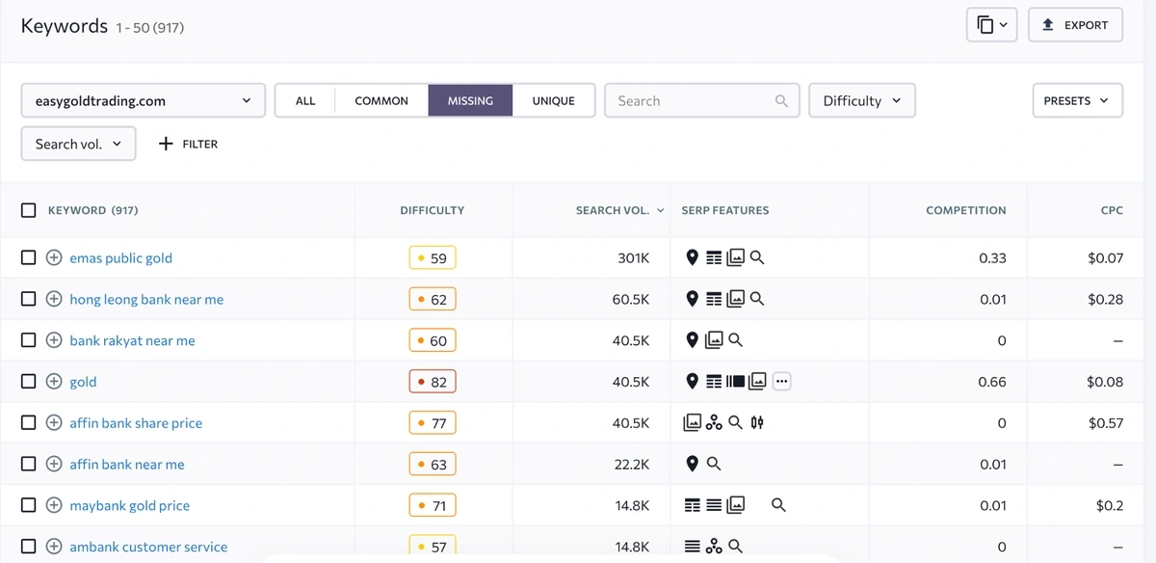
Task: Select the ALL tab
Action: 305,100
